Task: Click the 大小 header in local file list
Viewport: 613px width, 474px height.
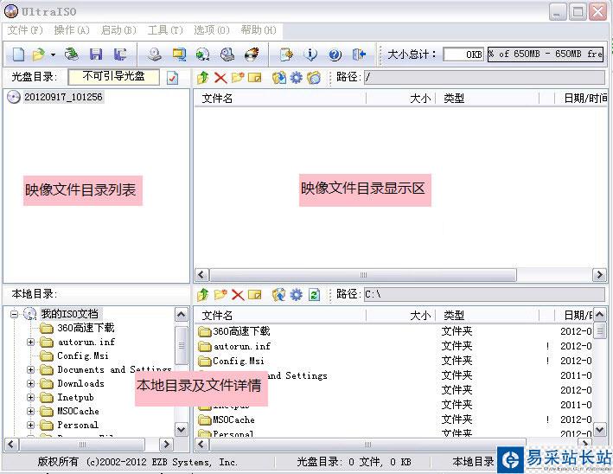Action: click(400, 315)
